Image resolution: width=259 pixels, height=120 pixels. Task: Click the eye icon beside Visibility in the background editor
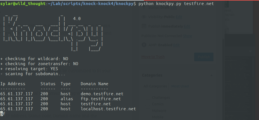pyautogui.click(x=144, y=17)
